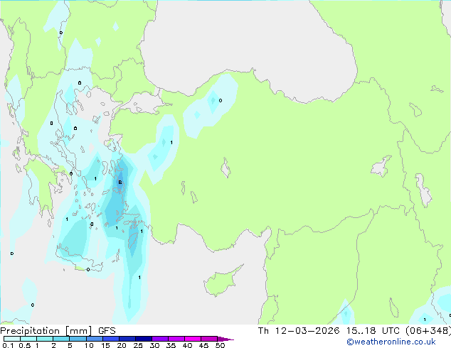Click the legend label '15'
The width and height of the screenshot is (451, 348).
[x=105, y=345]
